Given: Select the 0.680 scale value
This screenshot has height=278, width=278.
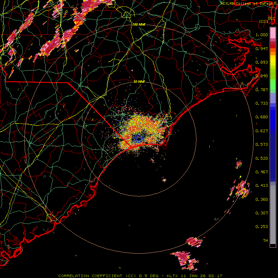Looking at the screenshot, I should (x=262, y=117).
